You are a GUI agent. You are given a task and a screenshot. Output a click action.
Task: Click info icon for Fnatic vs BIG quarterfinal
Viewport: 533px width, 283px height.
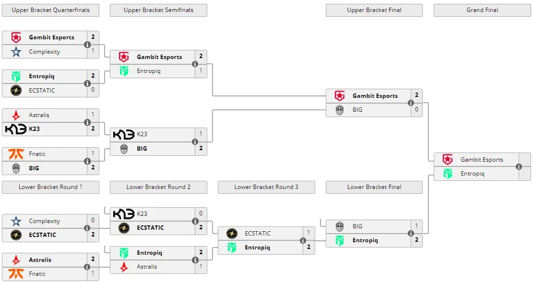click(87, 161)
